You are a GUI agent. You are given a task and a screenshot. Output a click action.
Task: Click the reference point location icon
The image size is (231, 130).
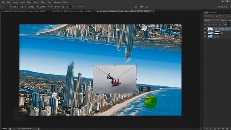click(7, 7)
